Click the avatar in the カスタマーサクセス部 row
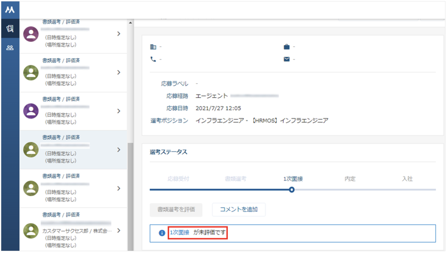 point(31,231)
